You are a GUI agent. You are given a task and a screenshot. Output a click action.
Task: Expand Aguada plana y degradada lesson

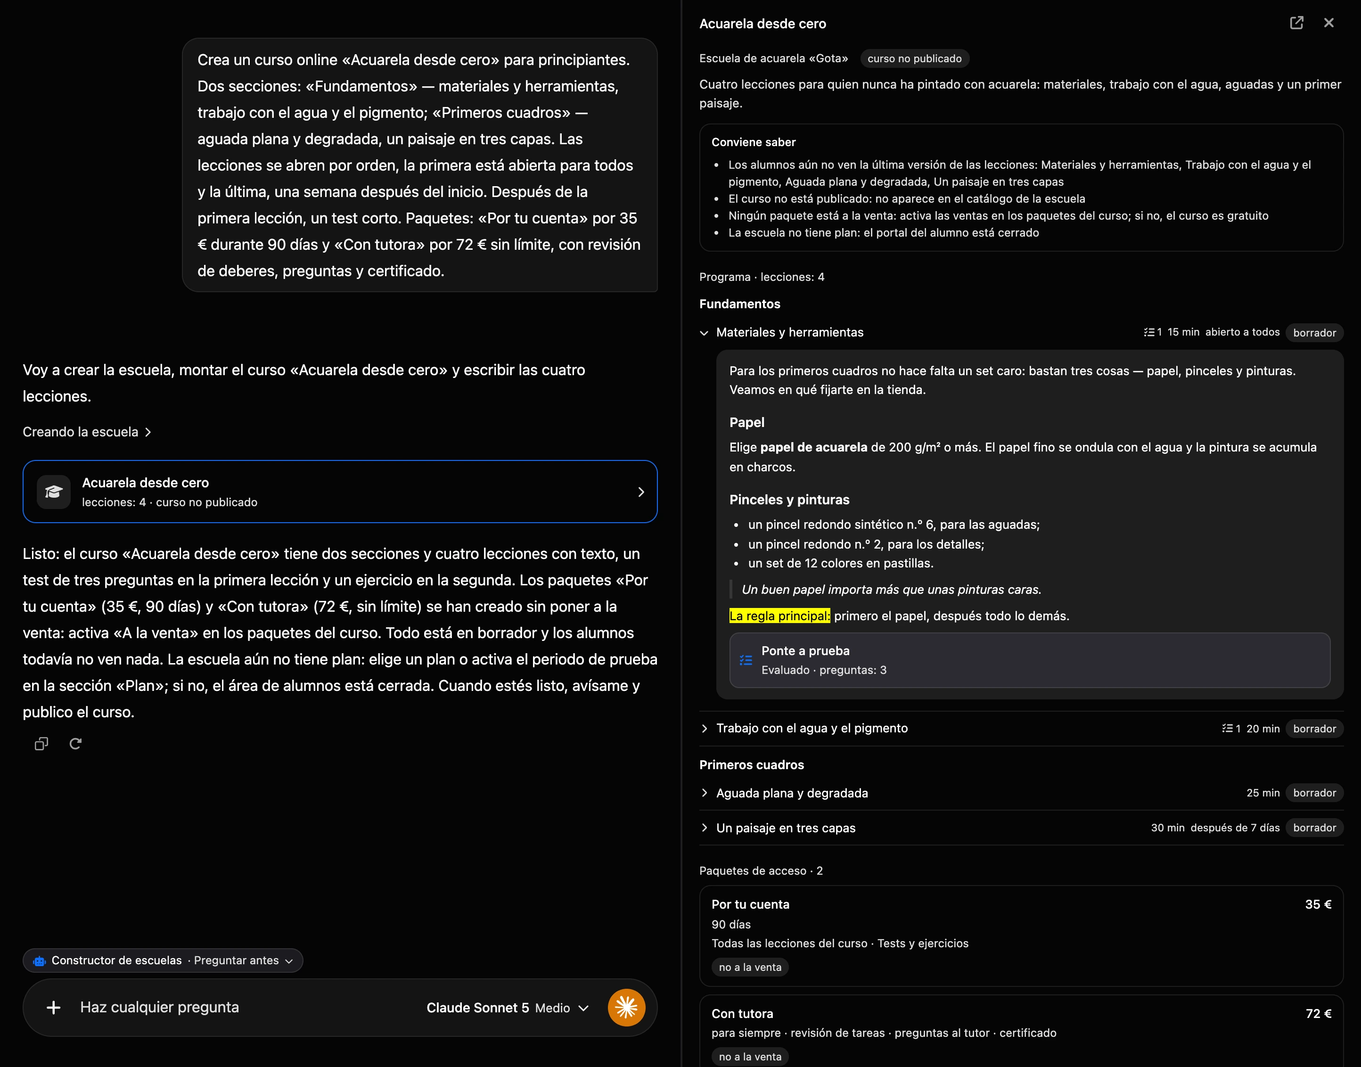click(x=704, y=793)
